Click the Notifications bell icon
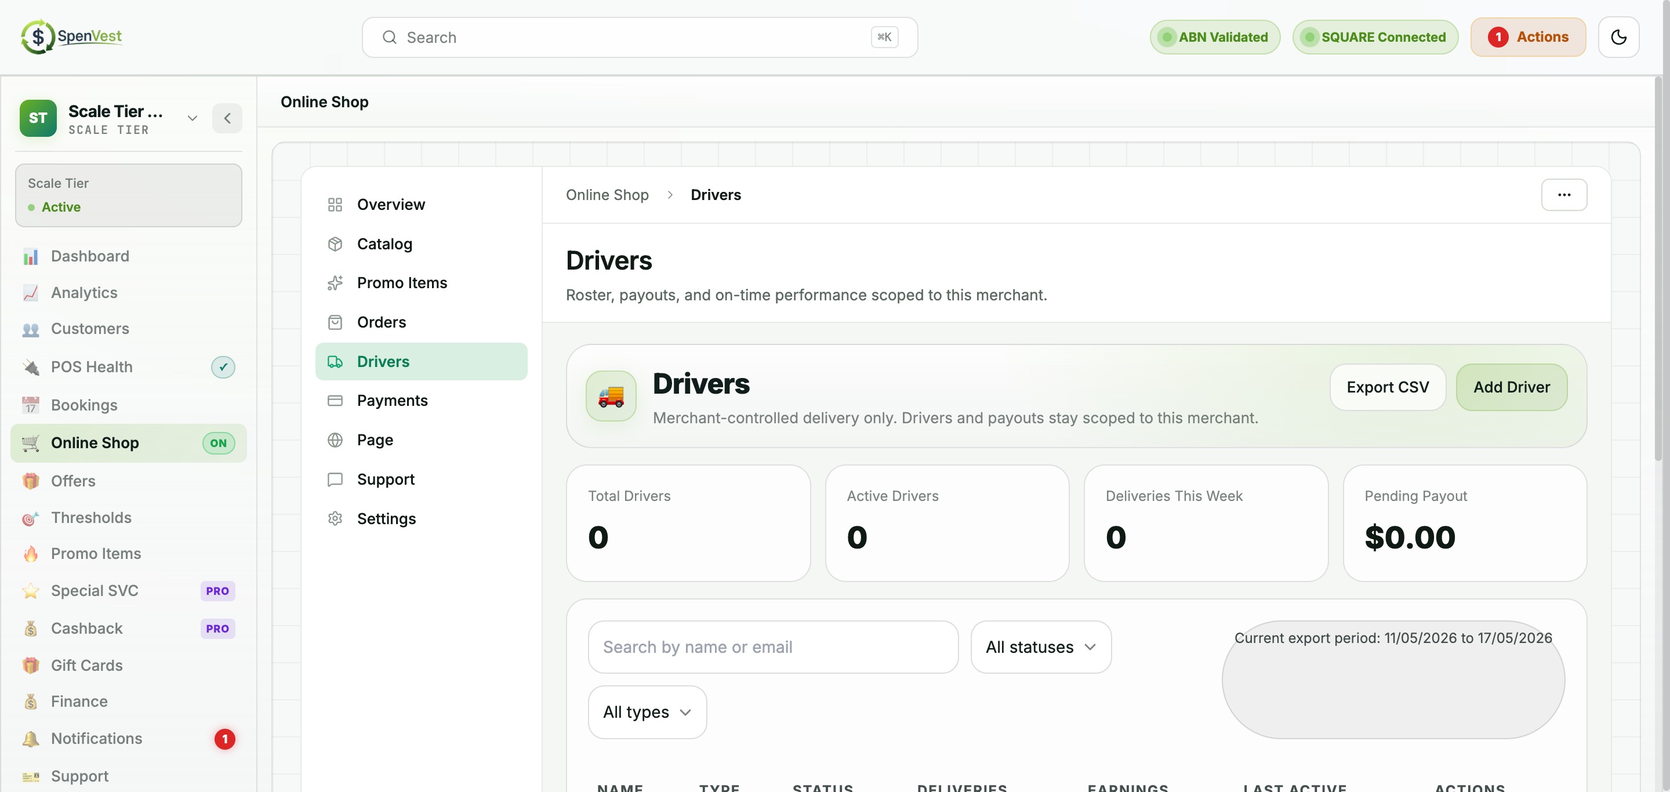The width and height of the screenshot is (1670, 792). click(x=31, y=739)
